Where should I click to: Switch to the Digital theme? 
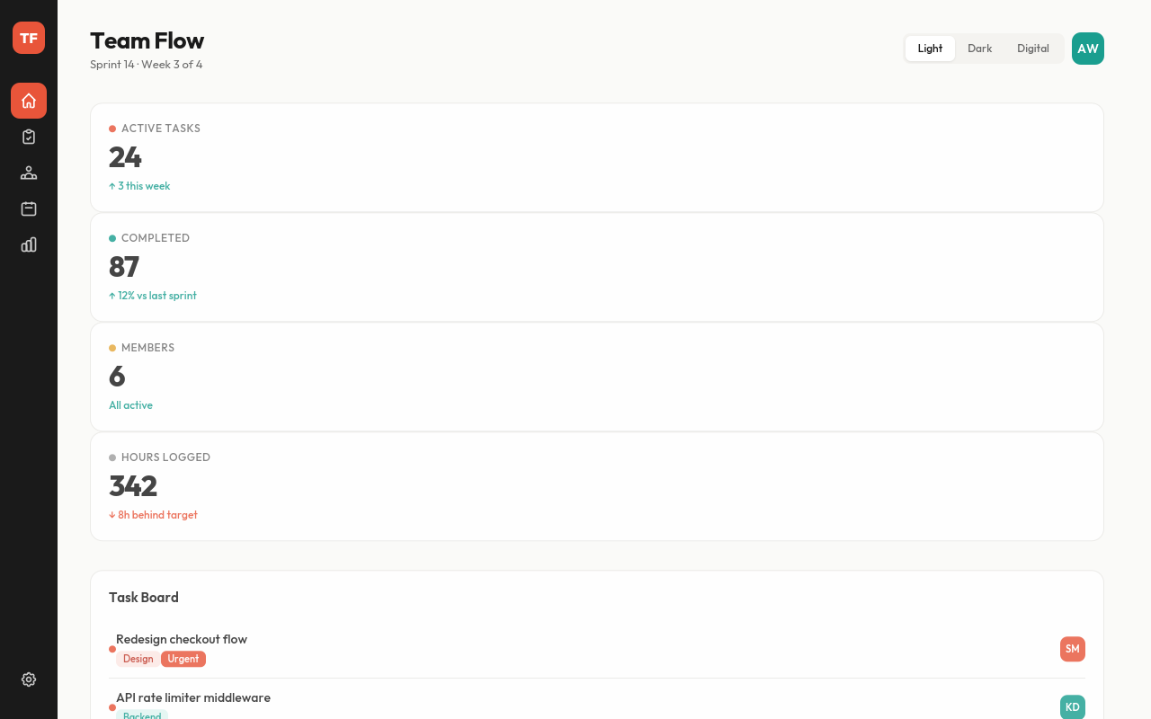click(1032, 49)
